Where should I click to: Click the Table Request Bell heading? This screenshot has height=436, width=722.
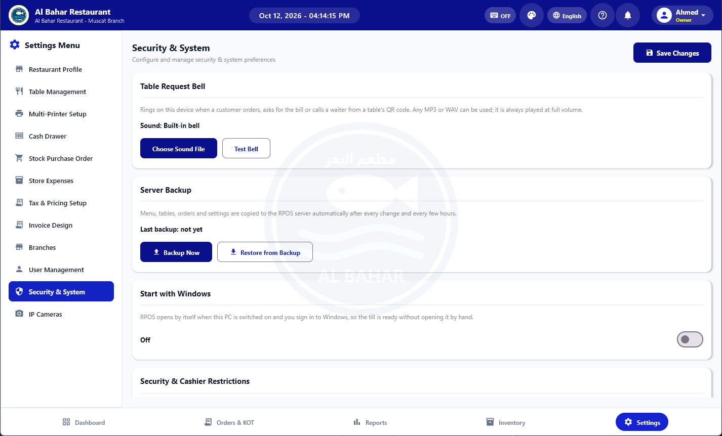click(173, 86)
